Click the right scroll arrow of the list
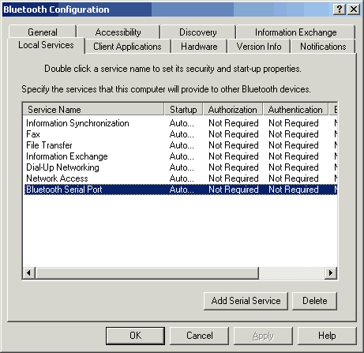Image resolution: width=364 pixels, height=353 pixels. (331, 272)
